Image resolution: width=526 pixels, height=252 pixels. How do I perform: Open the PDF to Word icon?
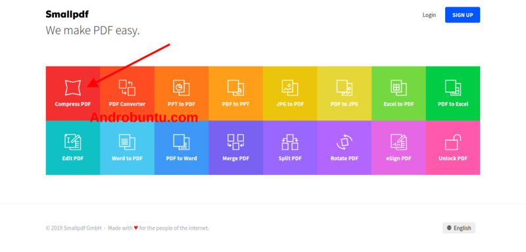(x=181, y=142)
